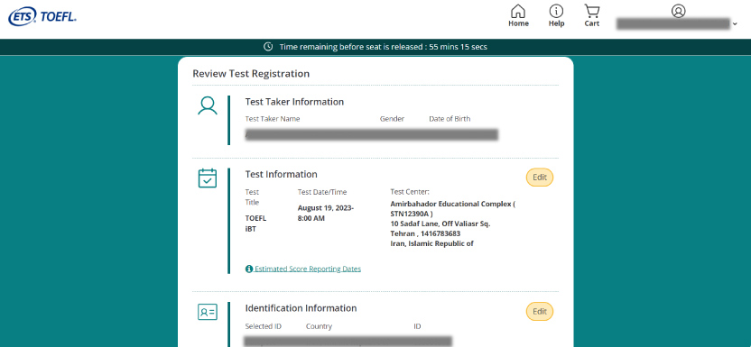
Task: Click the blurred account name field
Action: (673, 24)
